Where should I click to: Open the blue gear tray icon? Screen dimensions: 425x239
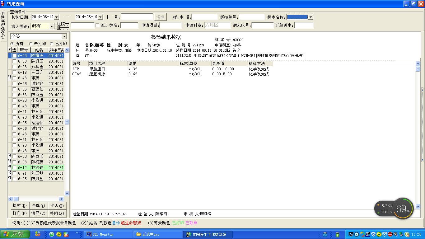tap(357, 234)
